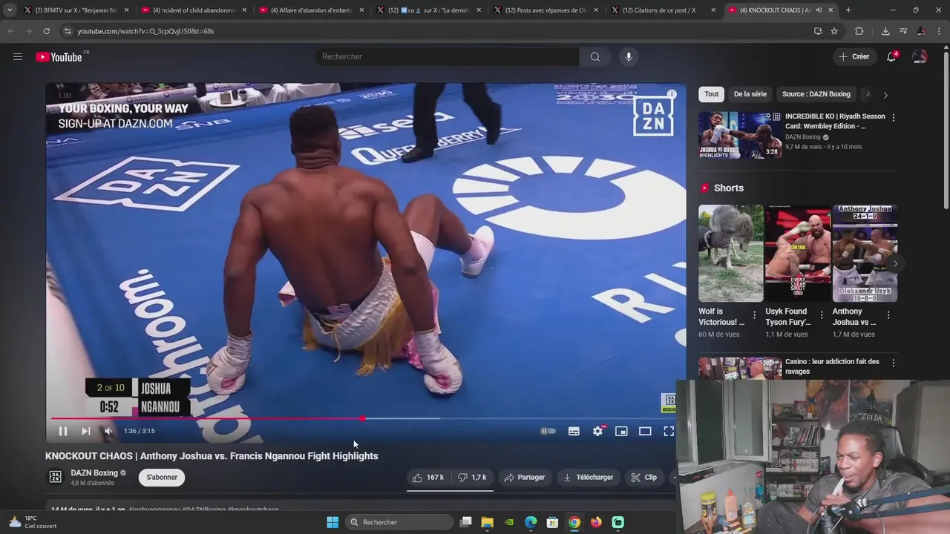Switch to the BFMTV sur X browser tab
The image size is (950, 534).
[x=76, y=10]
